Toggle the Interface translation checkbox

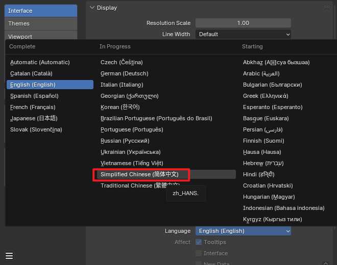[199, 253]
